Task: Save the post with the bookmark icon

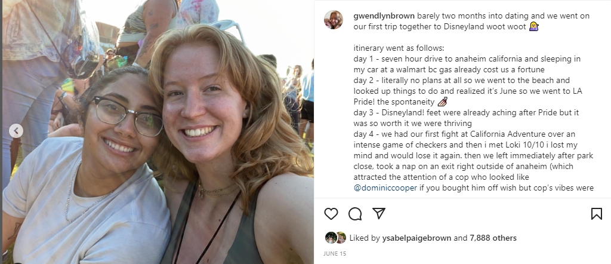Action: 596,214
